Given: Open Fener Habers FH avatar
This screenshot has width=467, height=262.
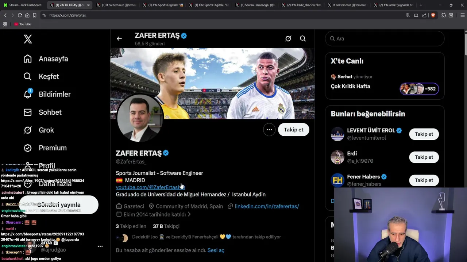Looking at the screenshot, I should [x=337, y=180].
